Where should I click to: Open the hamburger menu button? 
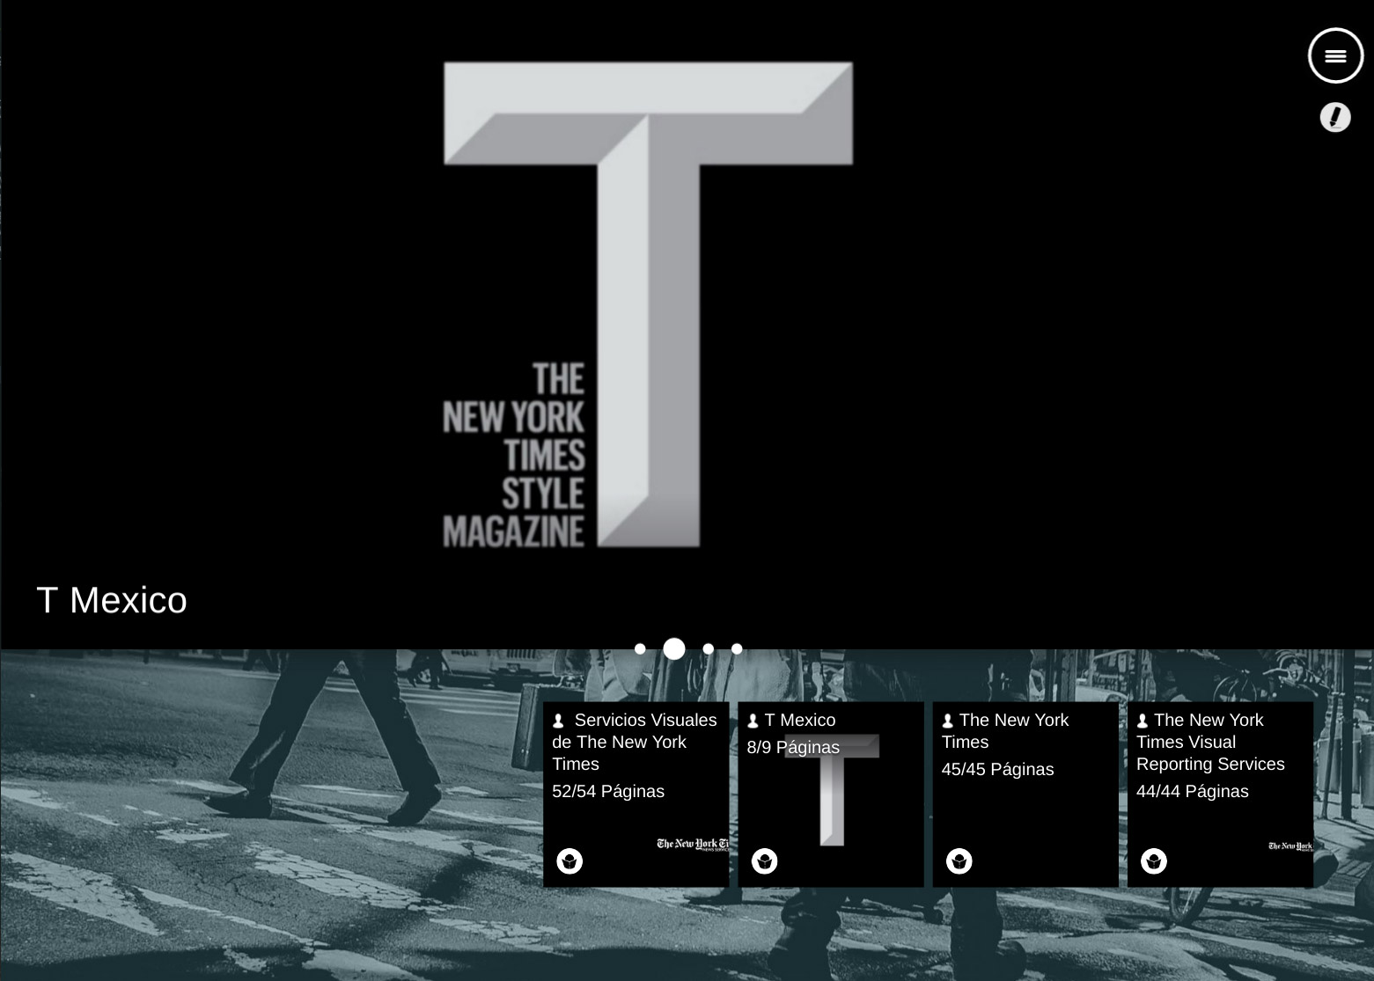(x=1335, y=56)
